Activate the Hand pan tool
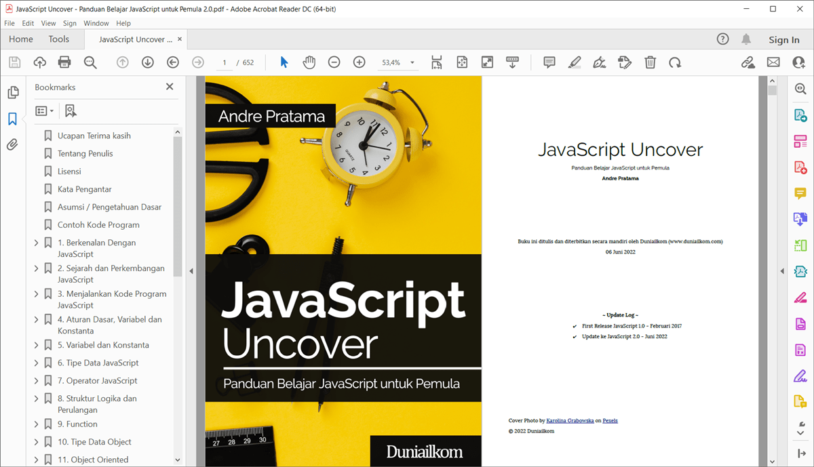This screenshot has height=467, width=814. (309, 62)
